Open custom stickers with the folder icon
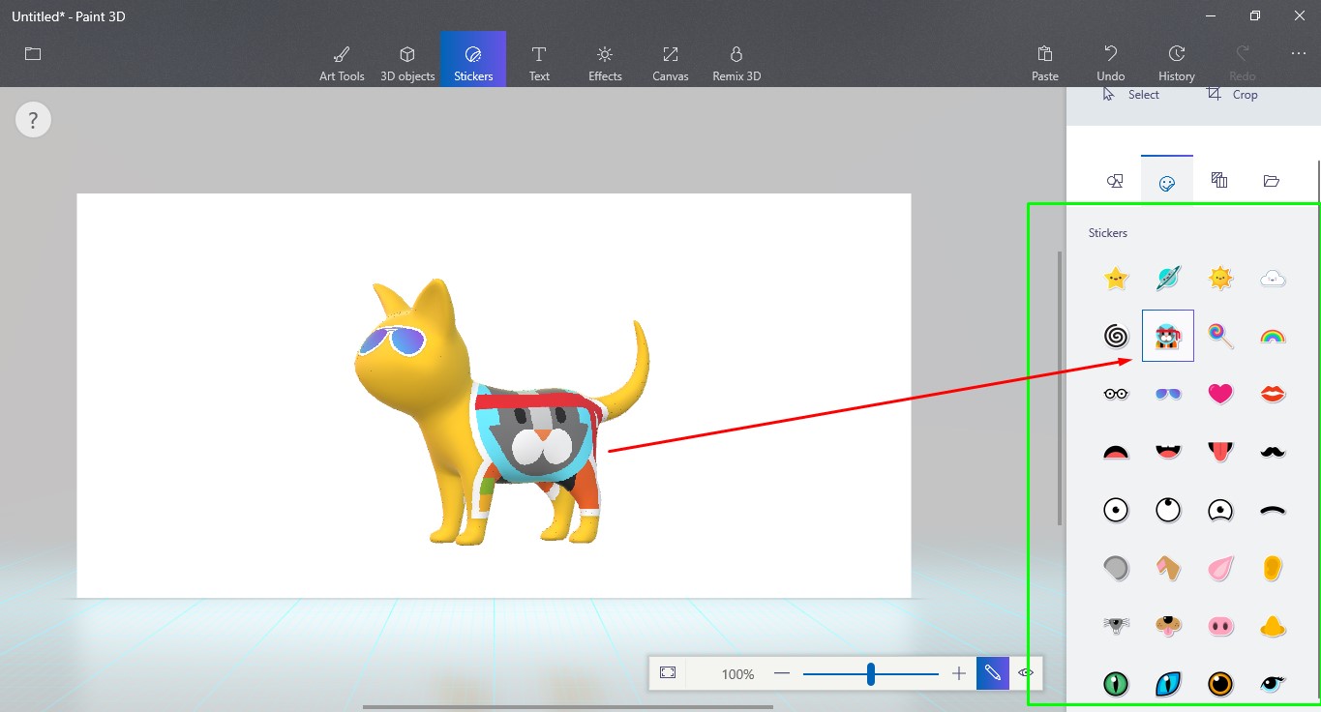1321x712 pixels. [1271, 179]
